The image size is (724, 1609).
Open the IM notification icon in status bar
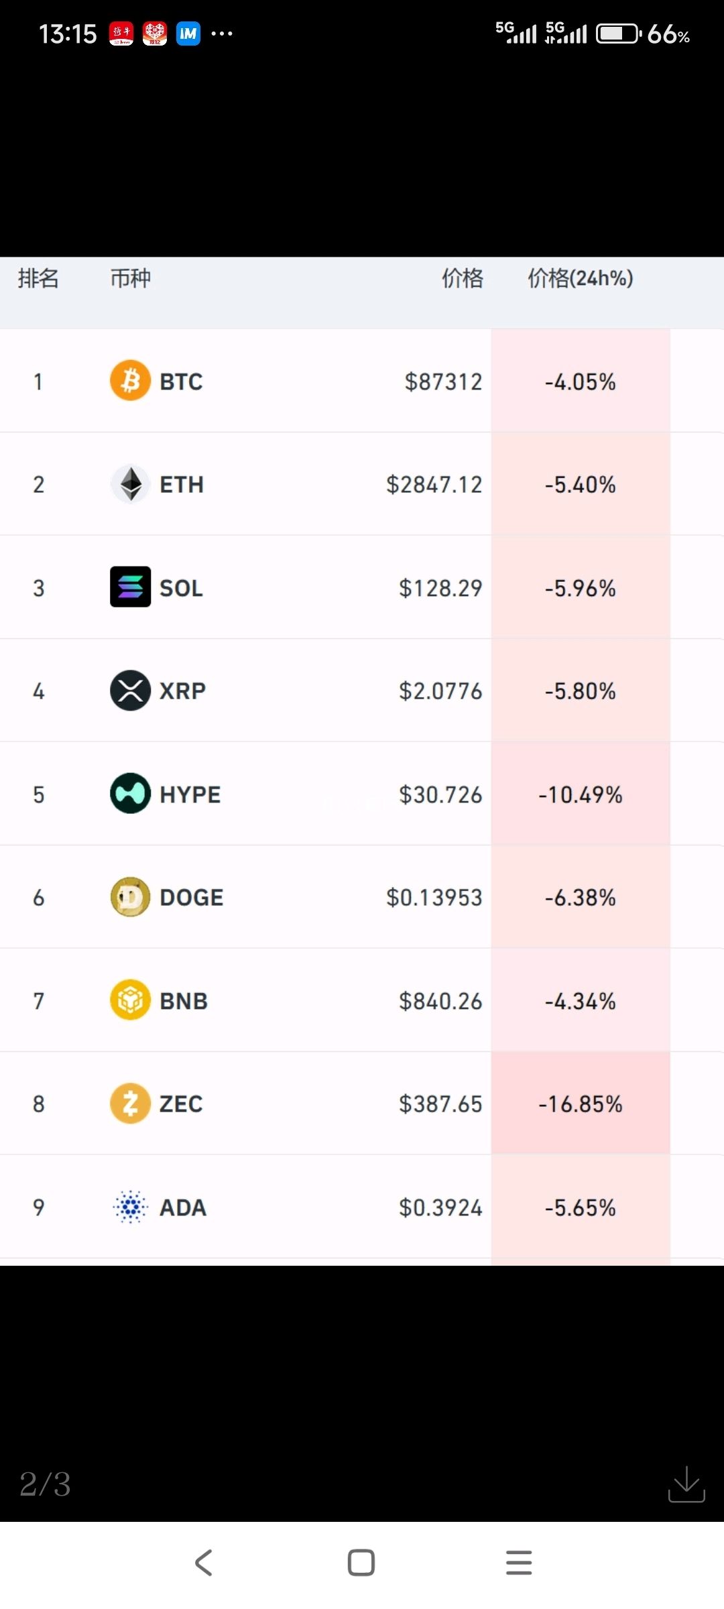188,34
